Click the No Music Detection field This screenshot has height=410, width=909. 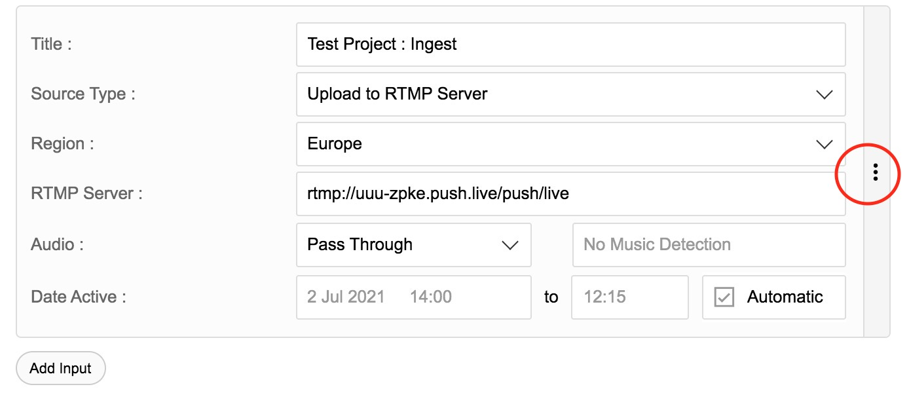point(709,245)
